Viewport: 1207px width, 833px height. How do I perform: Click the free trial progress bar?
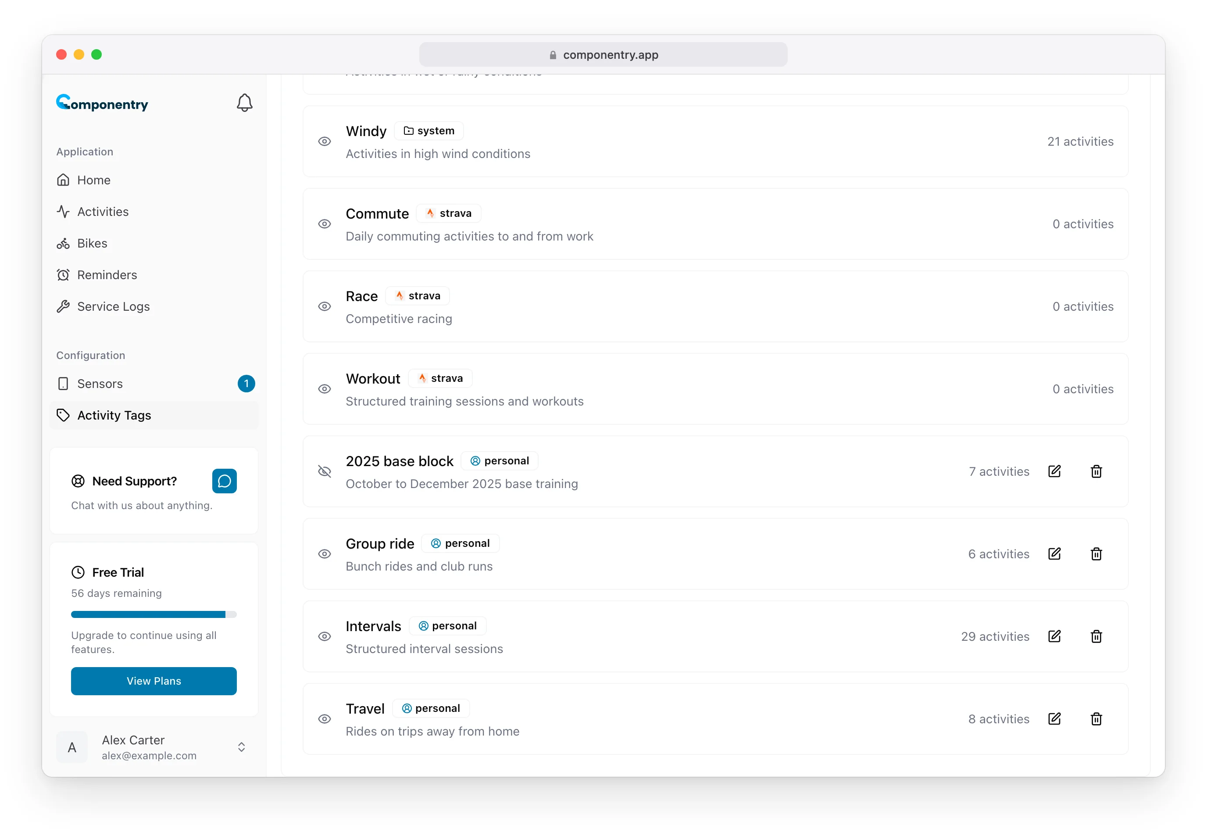154,614
